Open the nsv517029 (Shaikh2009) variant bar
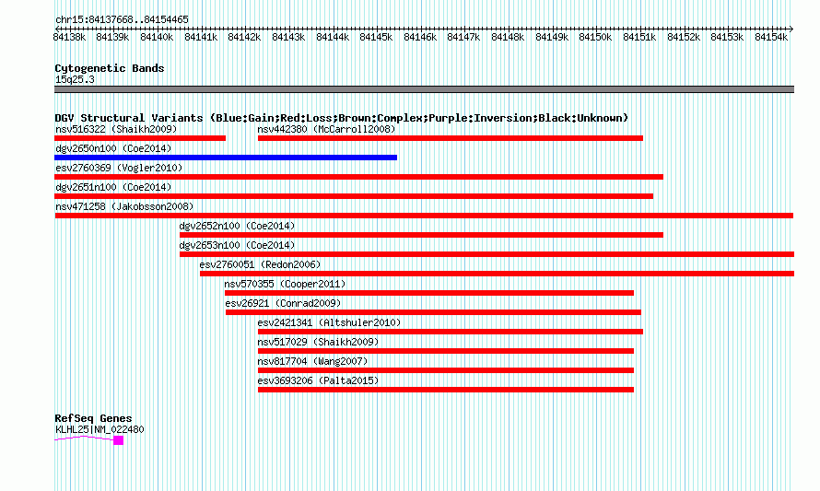The image size is (820, 491). 446,351
